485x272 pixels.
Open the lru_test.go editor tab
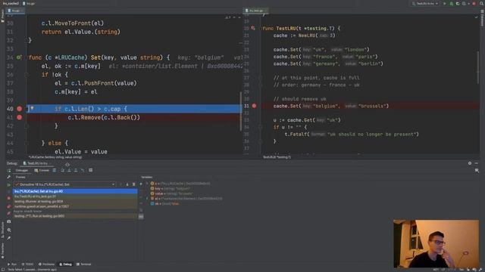click(x=255, y=11)
